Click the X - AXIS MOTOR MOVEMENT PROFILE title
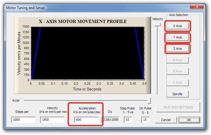The width and height of the screenshot is (211, 135). (83, 22)
